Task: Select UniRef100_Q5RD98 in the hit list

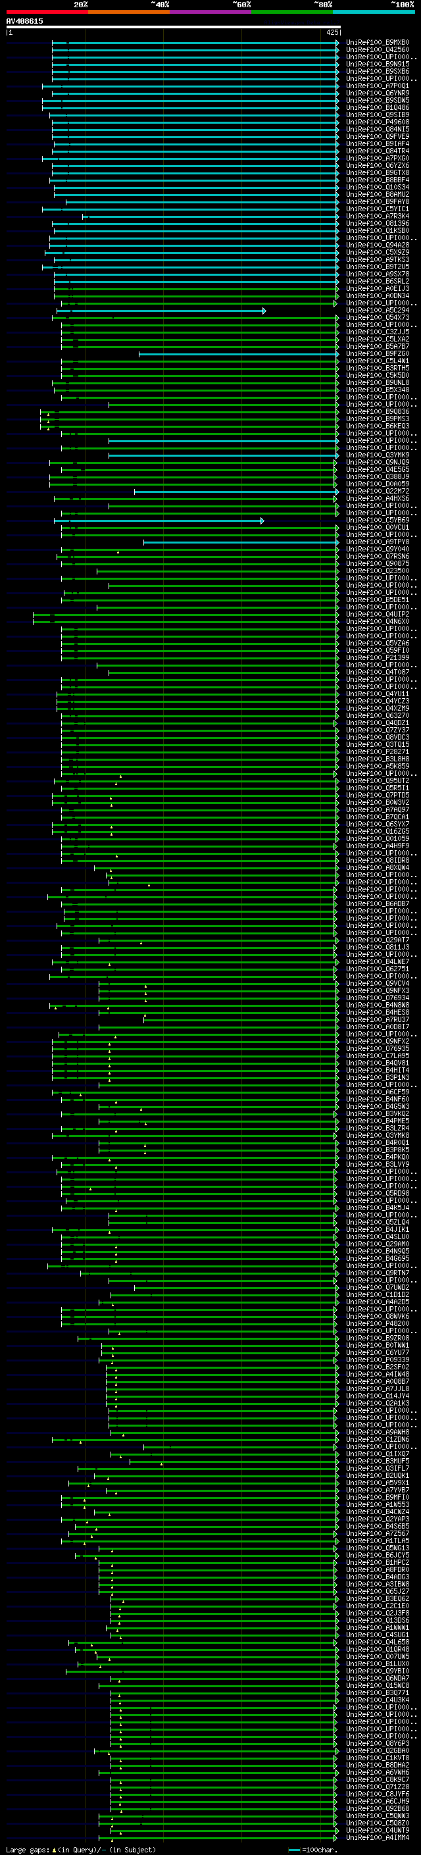Action: coord(378,1194)
